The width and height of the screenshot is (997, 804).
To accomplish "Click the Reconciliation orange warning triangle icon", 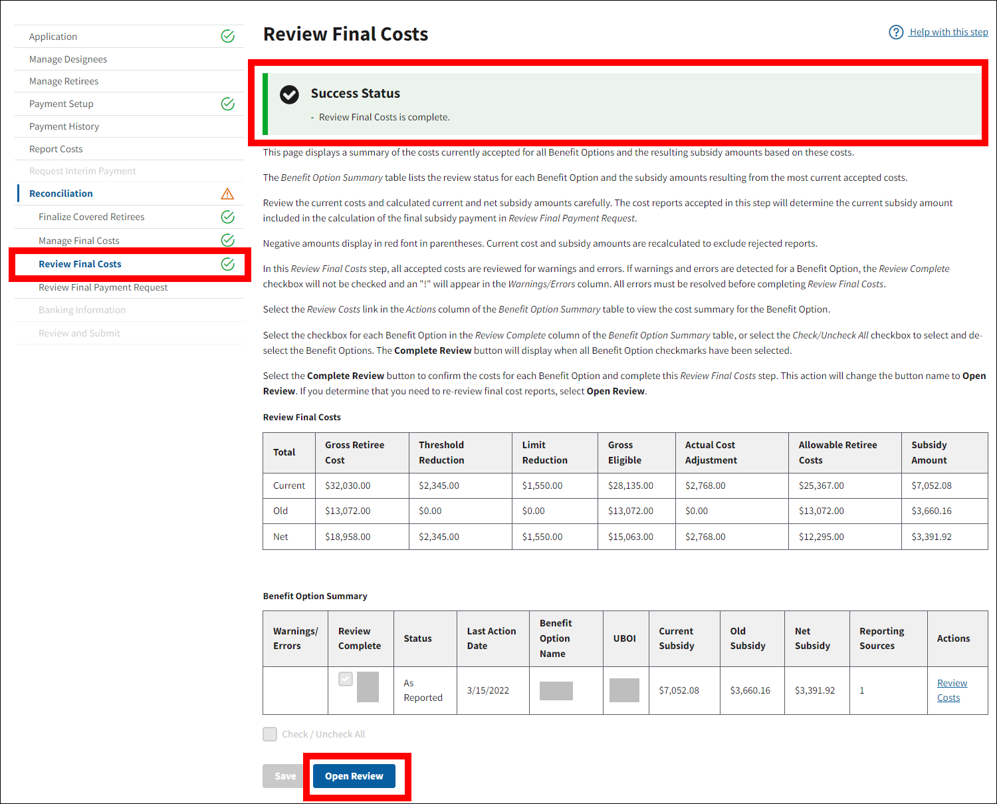I will coord(227,194).
